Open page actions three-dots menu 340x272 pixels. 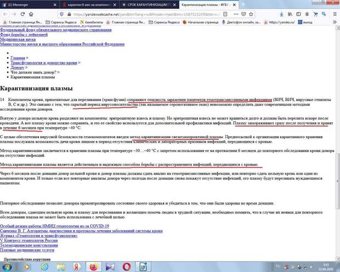tap(236, 14)
